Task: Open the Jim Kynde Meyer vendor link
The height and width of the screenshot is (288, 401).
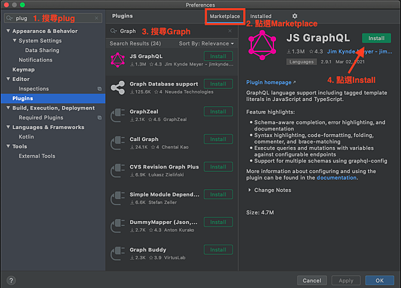Action: 360,51
